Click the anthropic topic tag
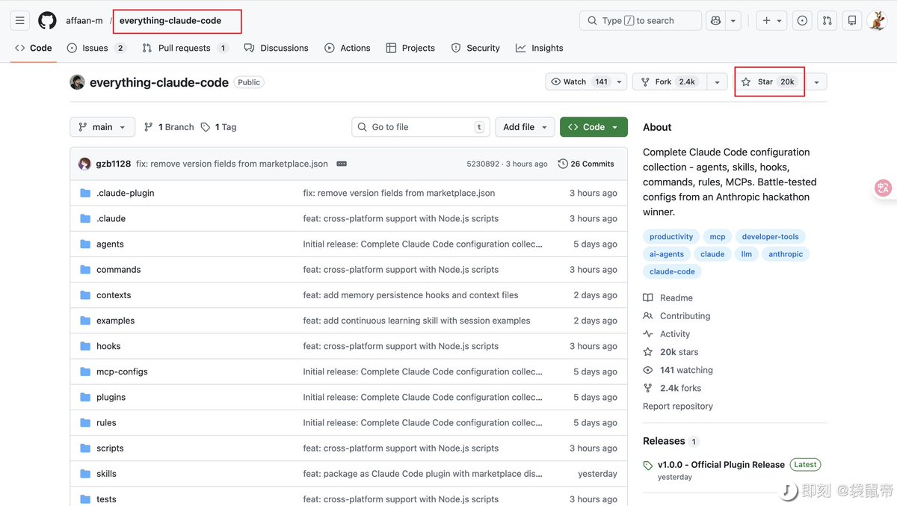Image resolution: width=897 pixels, height=506 pixels. (786, 254)
